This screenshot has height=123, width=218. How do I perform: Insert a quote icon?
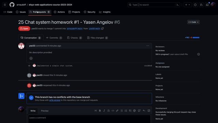click(x=109, y=111)
